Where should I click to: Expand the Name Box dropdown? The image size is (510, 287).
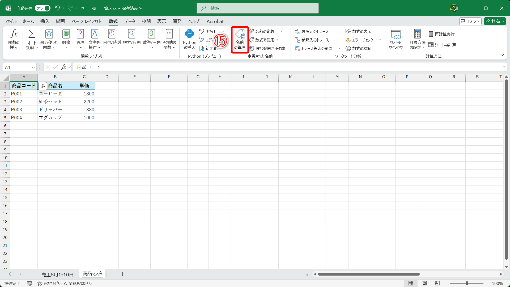click(33, 67)
